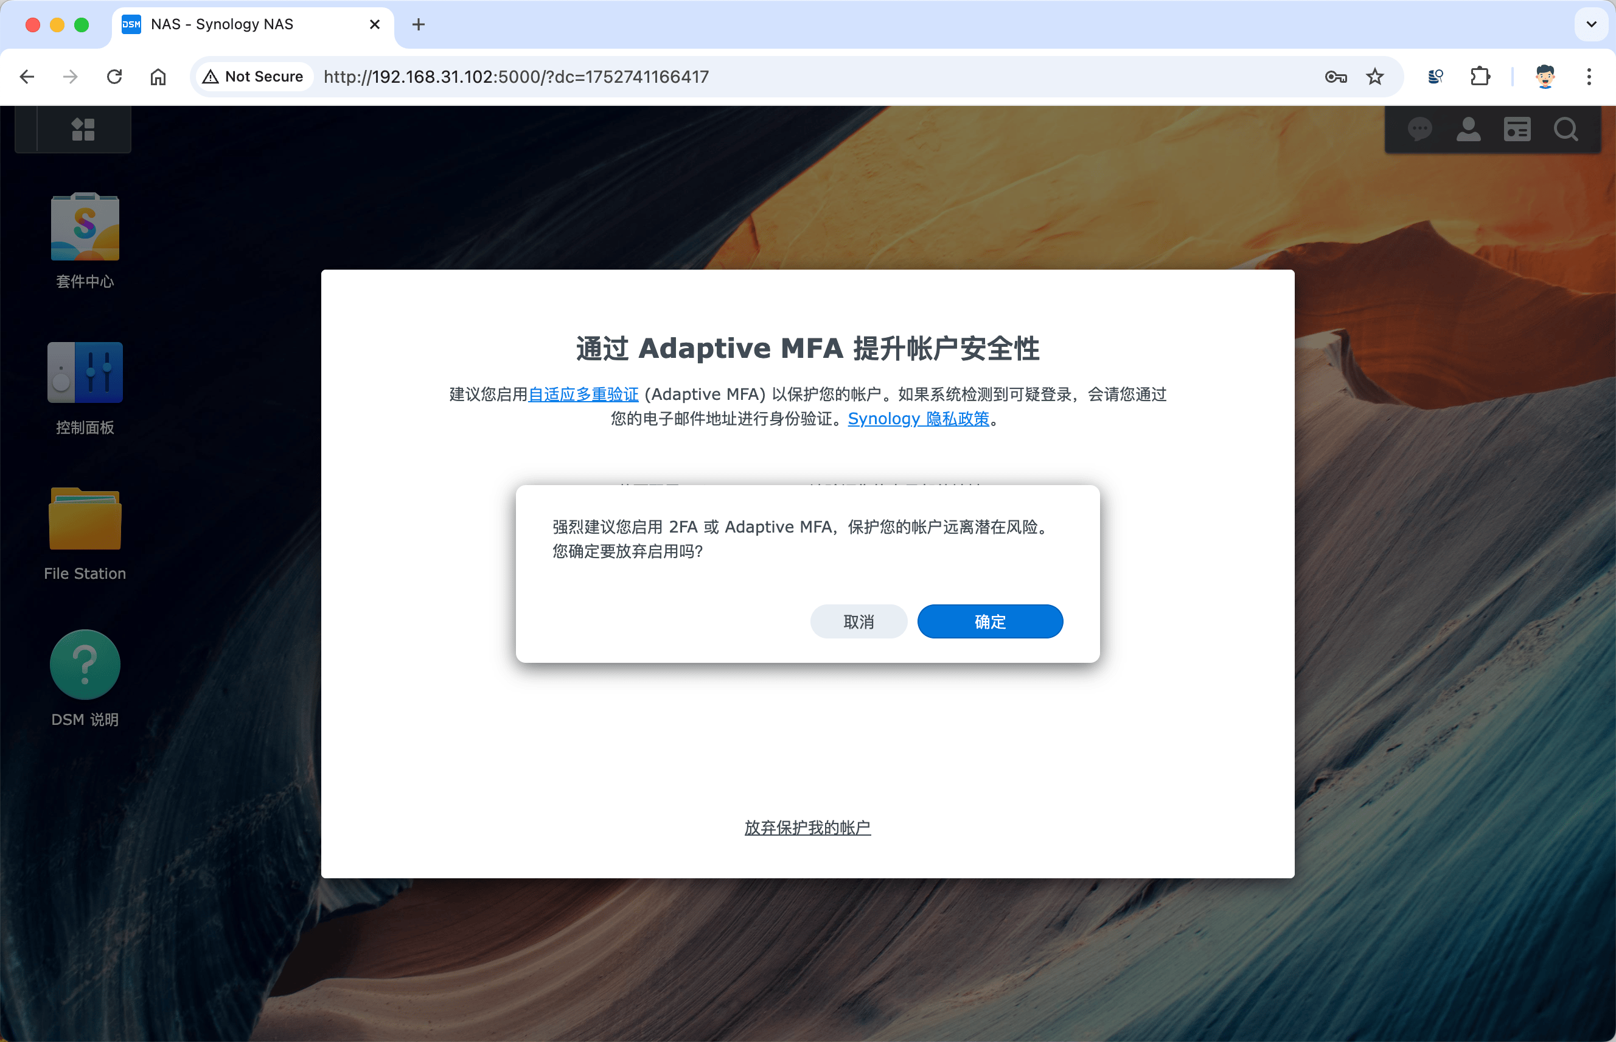Open the Synology 隐私政策 link
Image resolution: width=1616 pixels, height=1042 pixels.
(918, 418)
